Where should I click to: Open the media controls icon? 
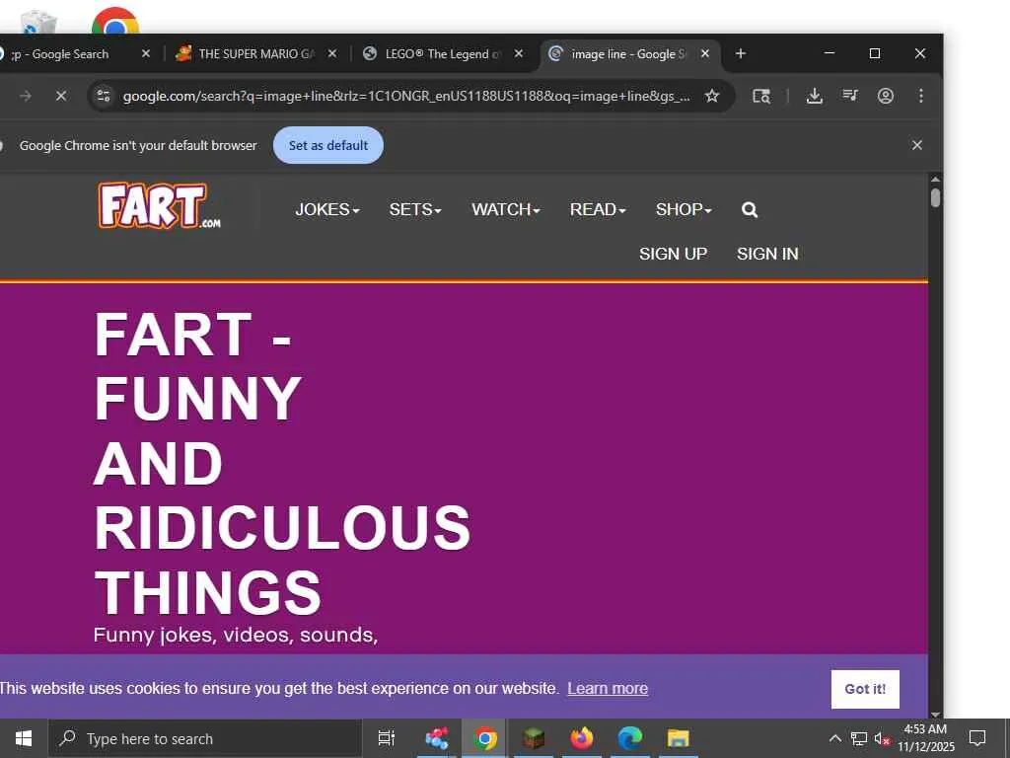pyautogui.click(x=850, y=96)
